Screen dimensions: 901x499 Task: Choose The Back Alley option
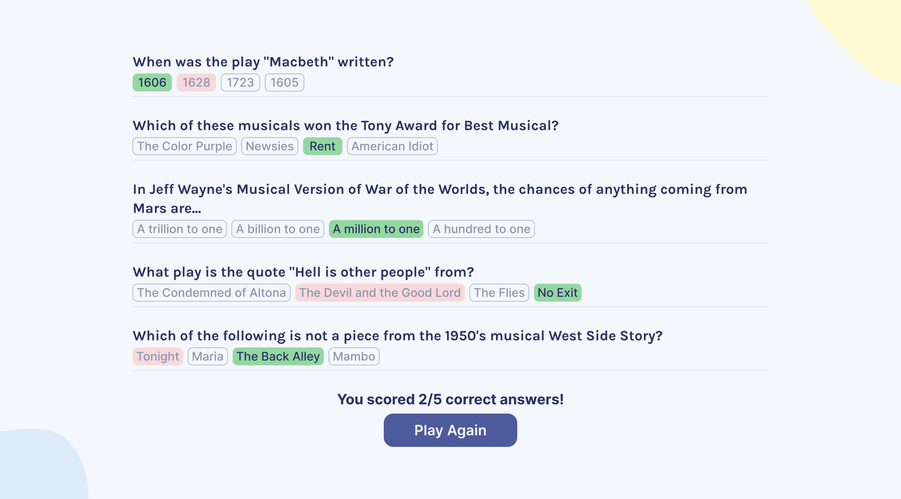pyautogui.click(x=278, y=356)
